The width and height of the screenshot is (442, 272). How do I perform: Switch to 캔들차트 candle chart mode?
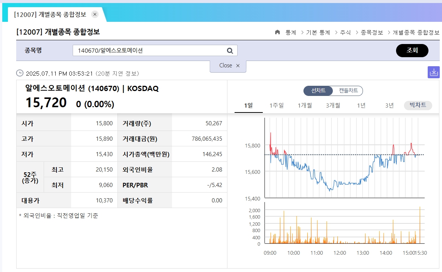tap(348, 90)
